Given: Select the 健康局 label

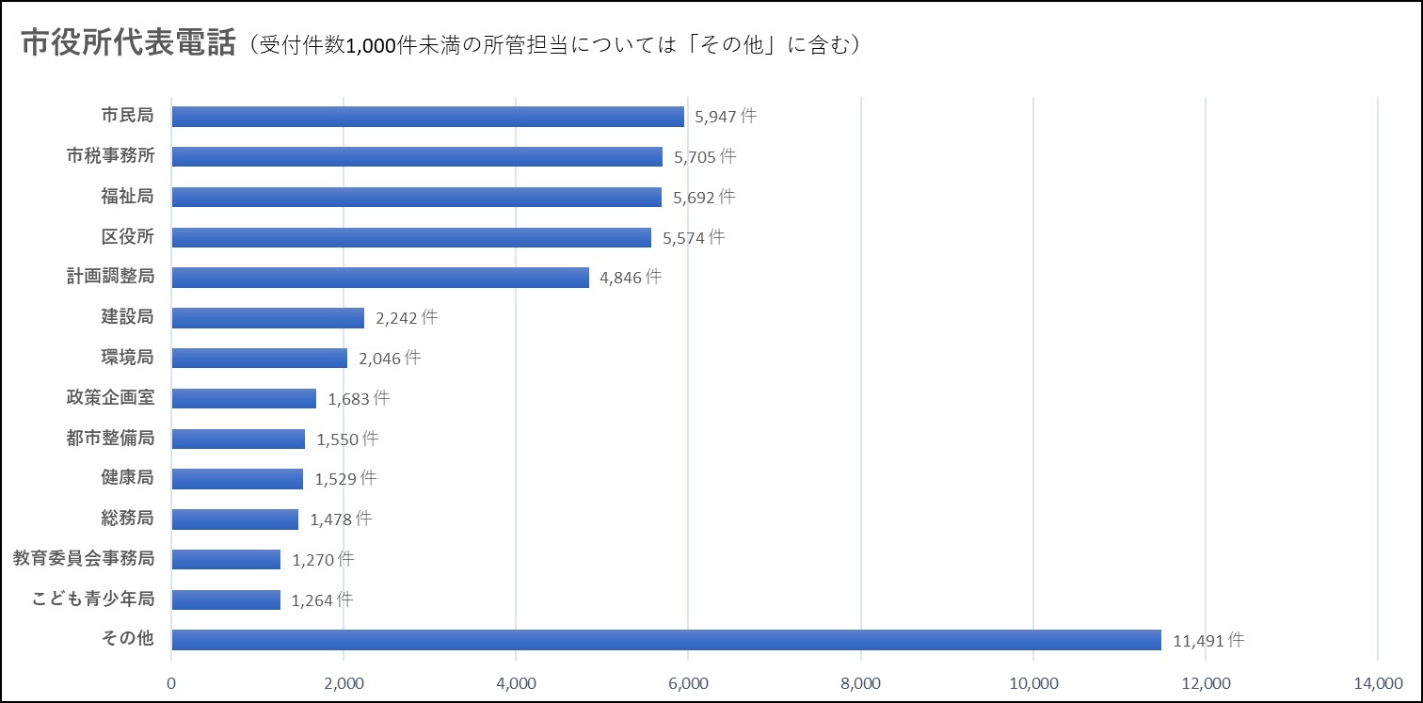Looking at the screenshot, I should [x=127, y=478].
